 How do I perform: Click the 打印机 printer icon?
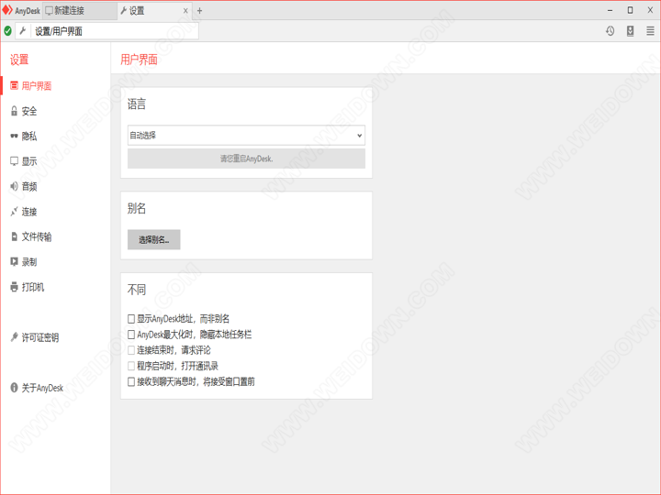[x=14, y=288]
